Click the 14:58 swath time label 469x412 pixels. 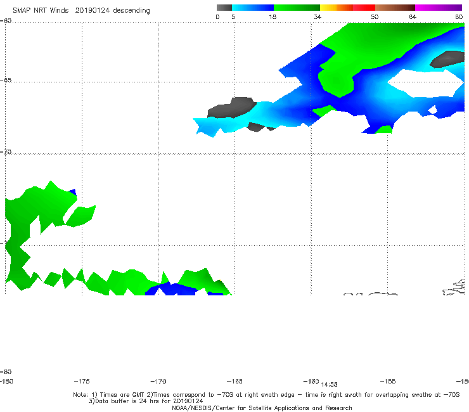tap(329, 385)
